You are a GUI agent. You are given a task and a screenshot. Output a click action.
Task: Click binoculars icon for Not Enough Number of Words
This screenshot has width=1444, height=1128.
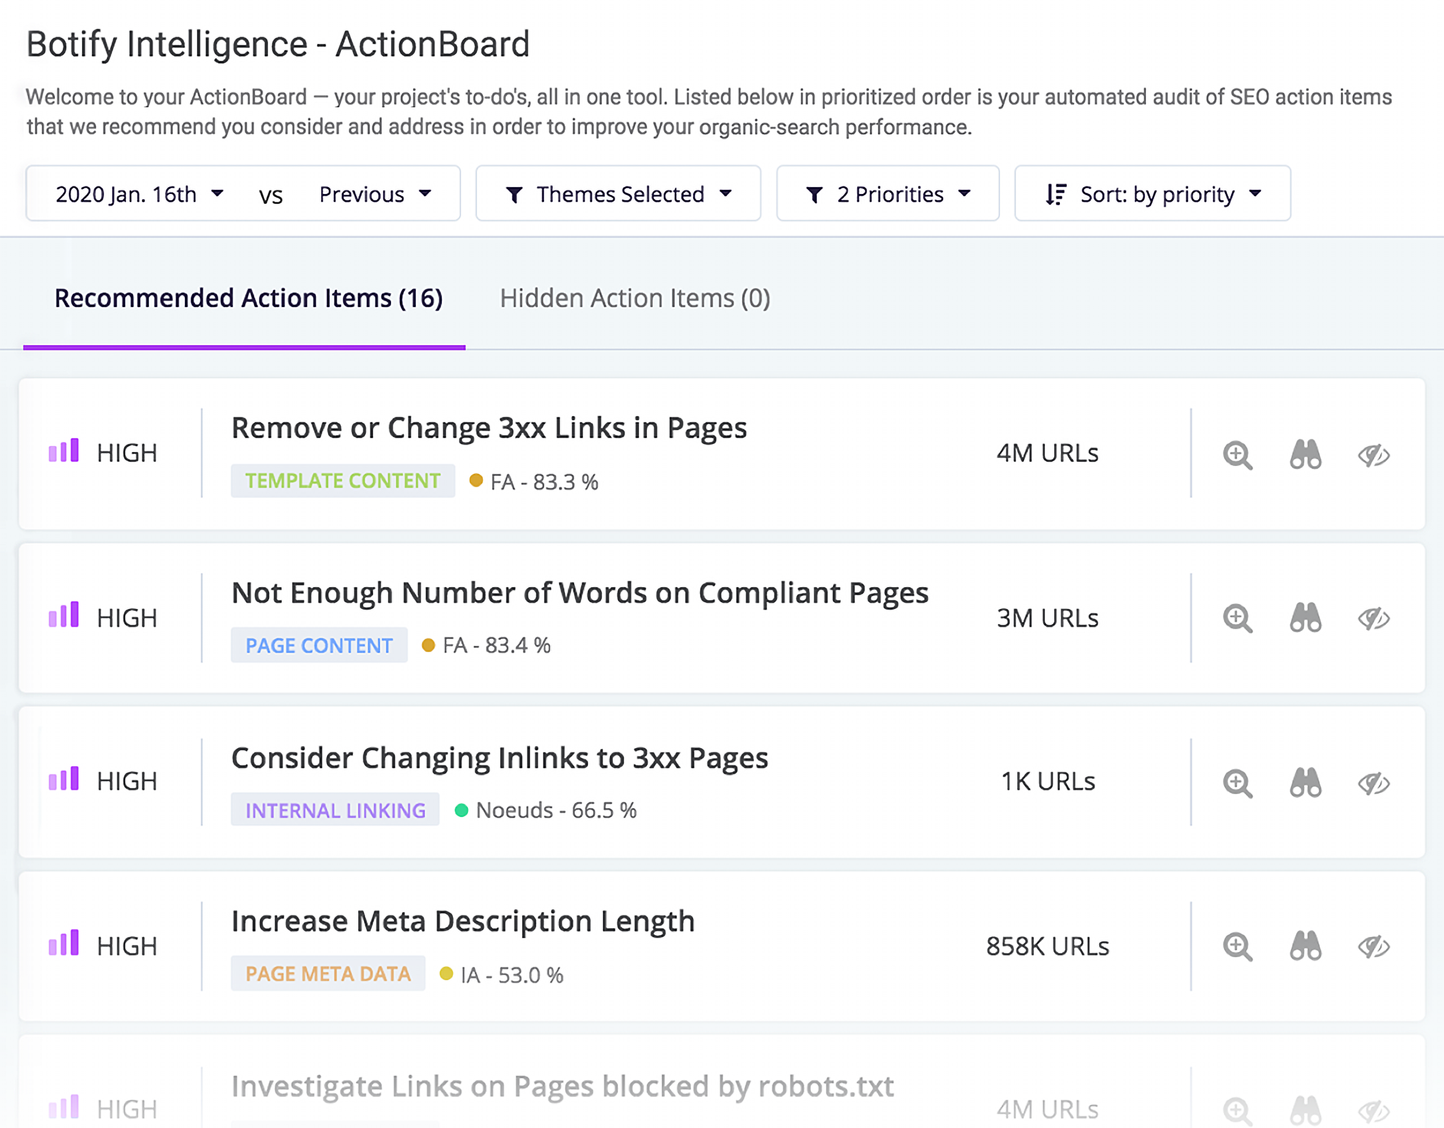pos(1305,617)
